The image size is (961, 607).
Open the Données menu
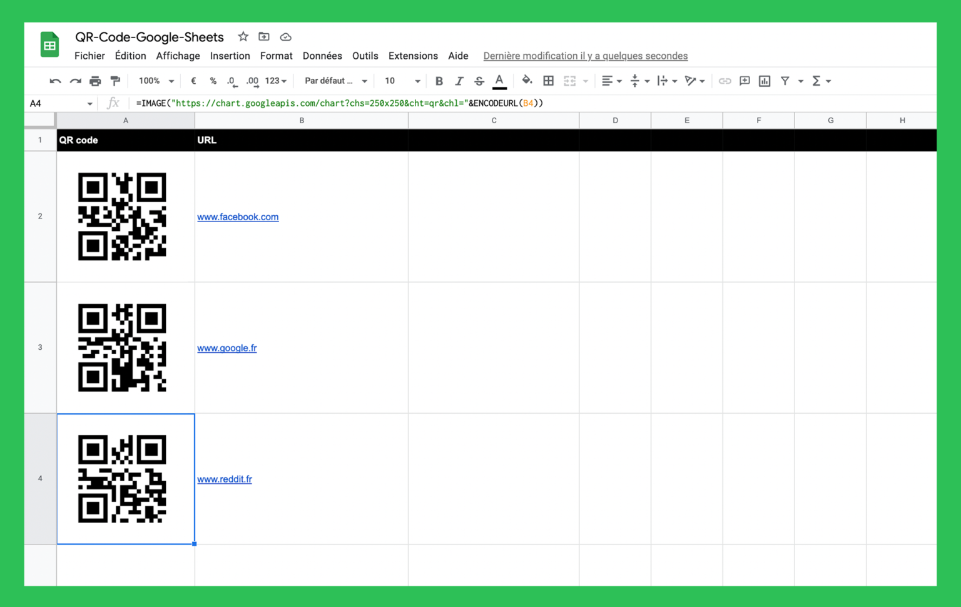[322, 56]
